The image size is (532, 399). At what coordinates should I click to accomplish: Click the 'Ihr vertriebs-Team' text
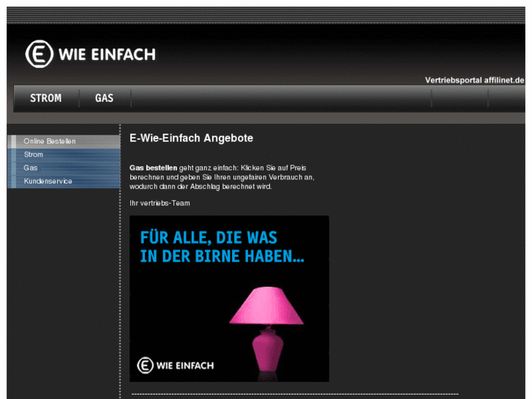point(160,203)
